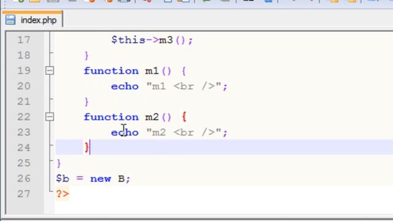Image resolution: width=393 pixels, height=221 pixels.
Task: Select line number 19 in the margin
Action: point(24,71)
